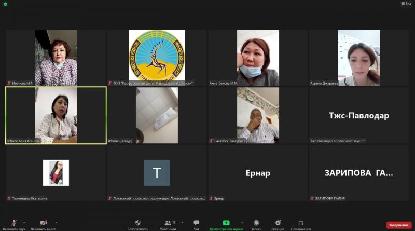Screen dimensions: 415x231
Task: Unmute microphone via Включить звук icon
Action: tap(14, 223)
